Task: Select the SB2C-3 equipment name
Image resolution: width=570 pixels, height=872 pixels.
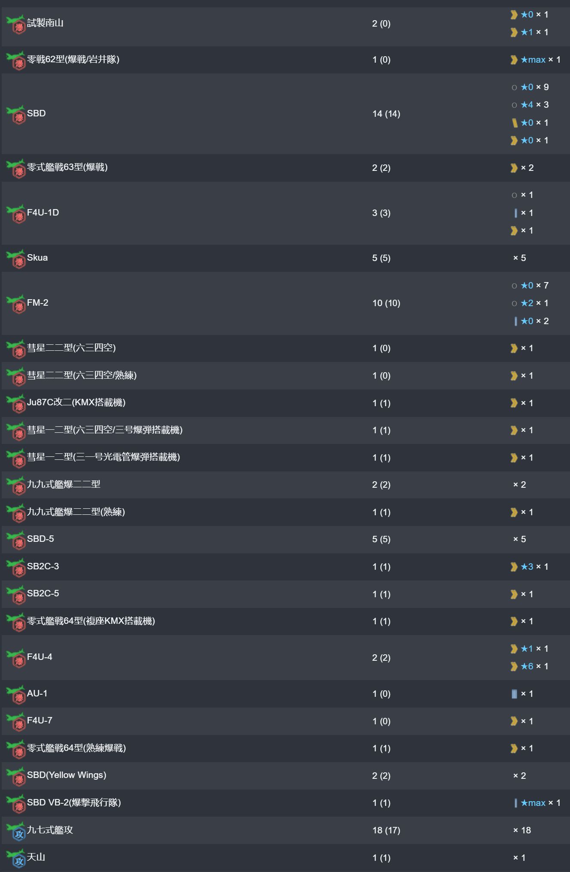Action: click(43, 566)
